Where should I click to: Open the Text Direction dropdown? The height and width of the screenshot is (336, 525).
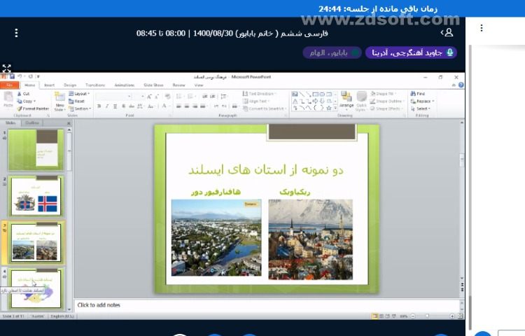click(260, 94)
